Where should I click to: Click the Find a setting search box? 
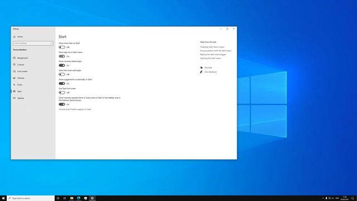(33, 43)
